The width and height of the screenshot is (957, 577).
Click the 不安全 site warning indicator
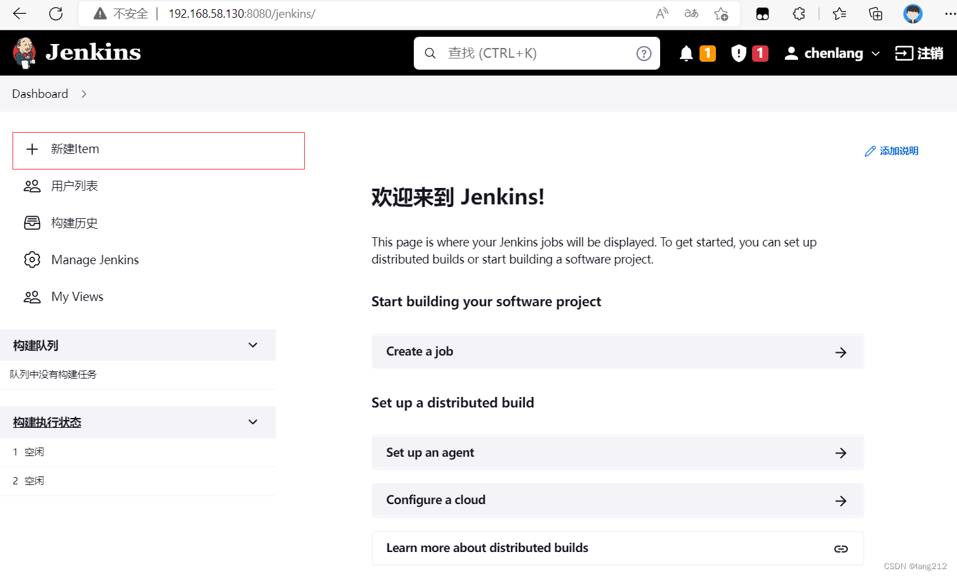pyautogui.click(x=121, y=14)
